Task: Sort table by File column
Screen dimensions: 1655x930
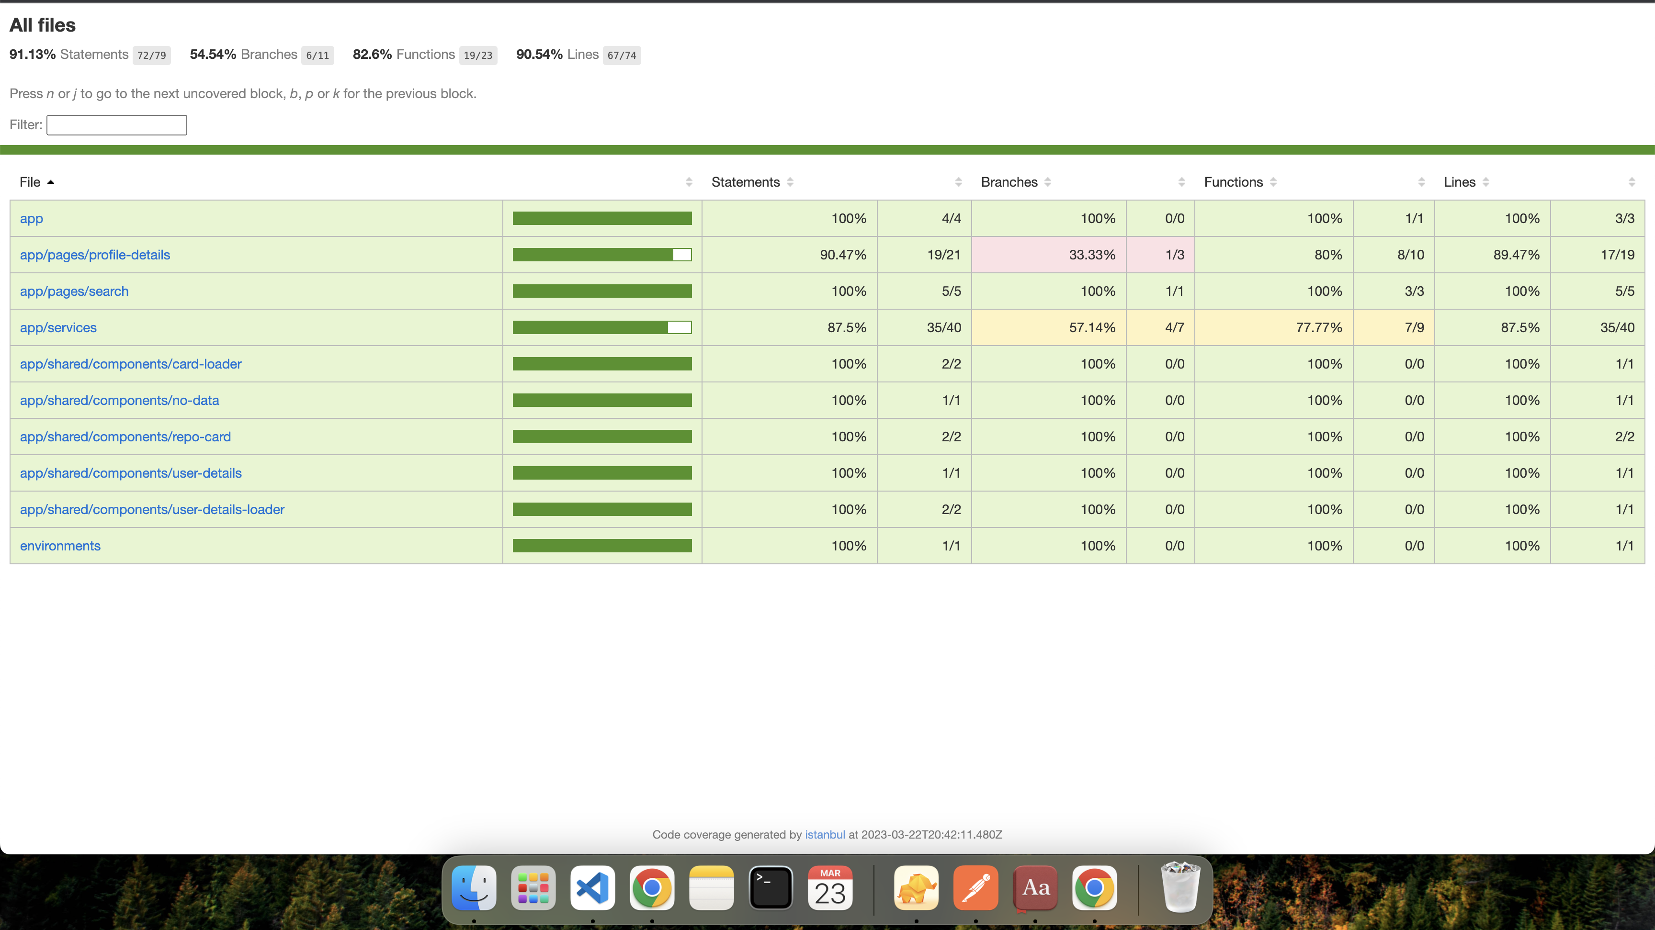Action: pyautogui.click(x=30, y=182)
